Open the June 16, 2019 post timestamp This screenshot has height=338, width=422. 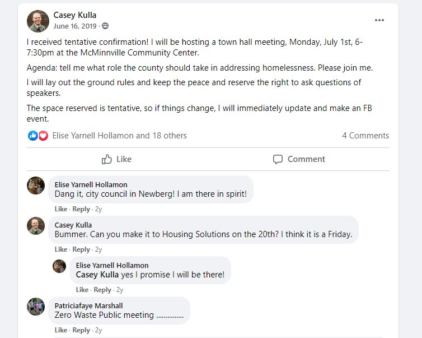pyautogui.click(x=75, y=26)
